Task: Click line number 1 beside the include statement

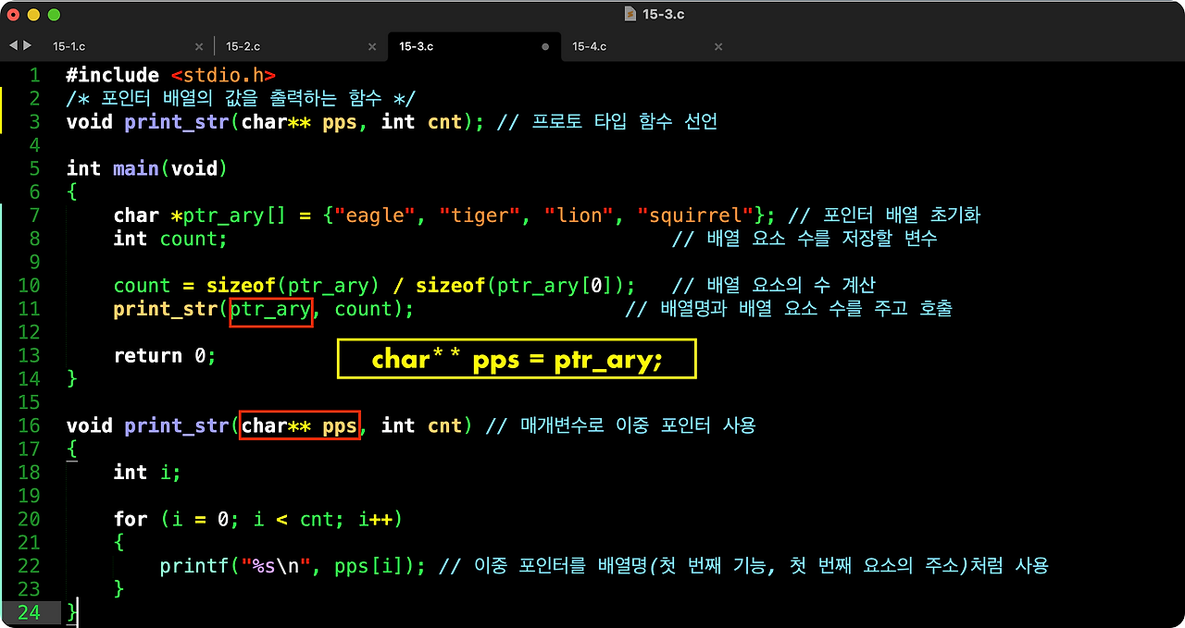Action: pyautogui.click(x=34, y=74)
